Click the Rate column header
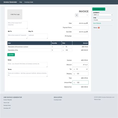This screenshot has height=118, width=118. click(x=67, y=43)
